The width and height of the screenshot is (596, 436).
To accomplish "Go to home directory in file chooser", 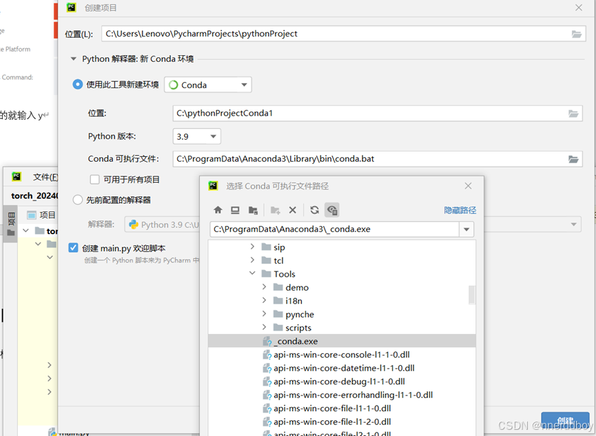I will [218, 210].
